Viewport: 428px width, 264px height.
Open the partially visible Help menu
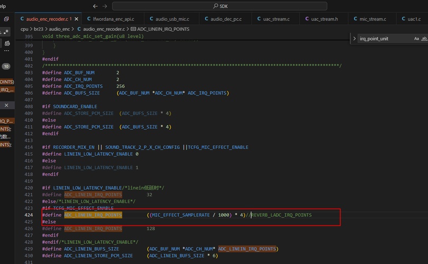click(x=3, y=6)
